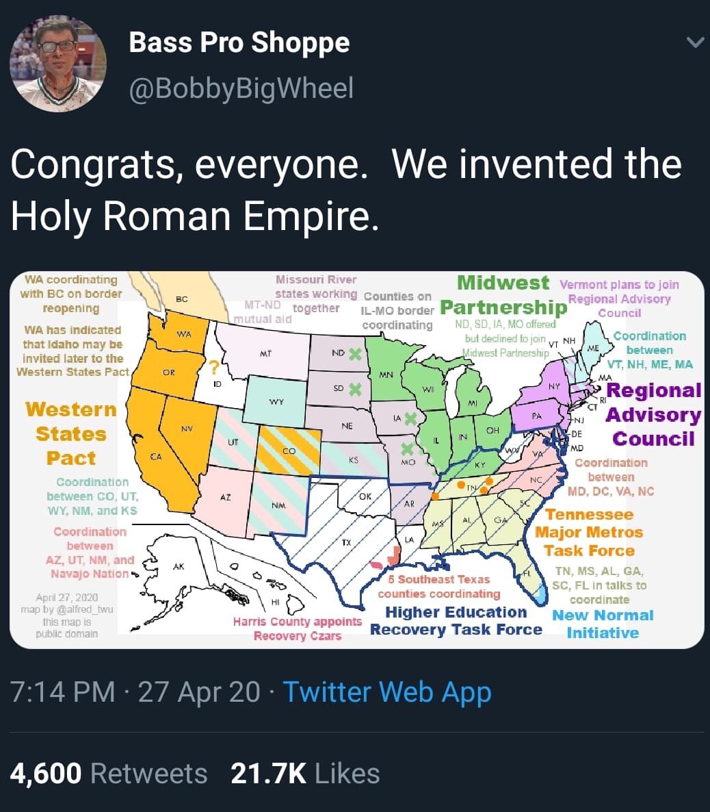The width and height of the screenshot is (710, 812).
Task: Click the New Normal Initiative label
Action: pyautogui.click(x=603, y=624)
